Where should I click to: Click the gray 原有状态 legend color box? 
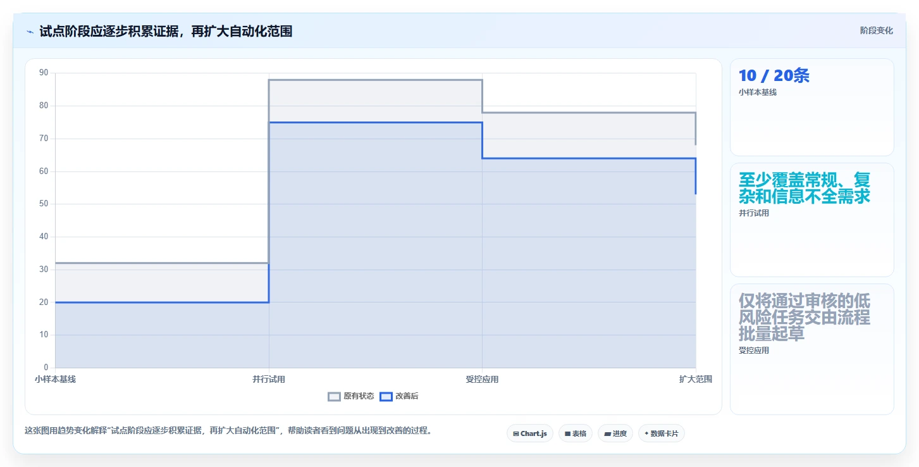pyautogui.click(x=335, y=397)
